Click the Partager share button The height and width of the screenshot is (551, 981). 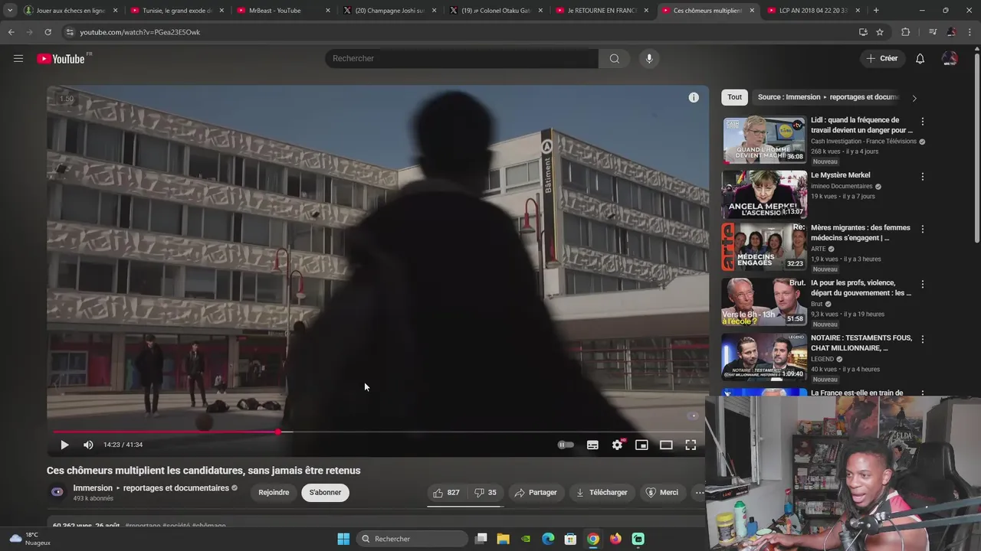pos(536,493)
